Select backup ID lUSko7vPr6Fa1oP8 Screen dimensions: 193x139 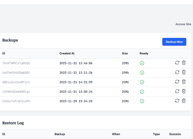(x=16, y=101)
